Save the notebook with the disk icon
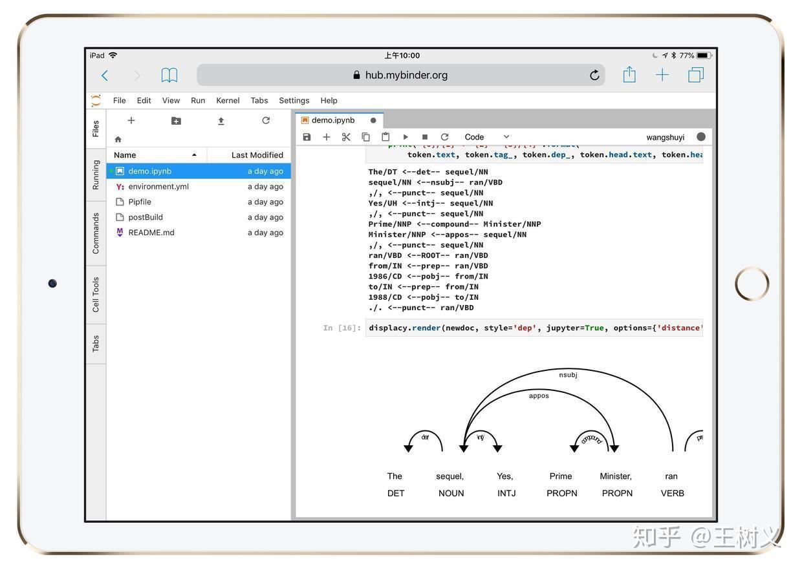The width and height of the screenshot is (802, 570). [x=307, y=137]
